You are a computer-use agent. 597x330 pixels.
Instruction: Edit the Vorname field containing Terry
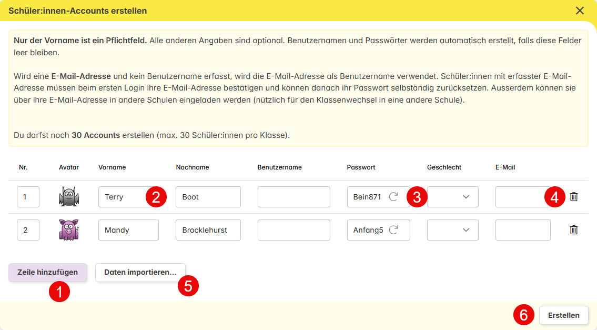click(128, 197)
